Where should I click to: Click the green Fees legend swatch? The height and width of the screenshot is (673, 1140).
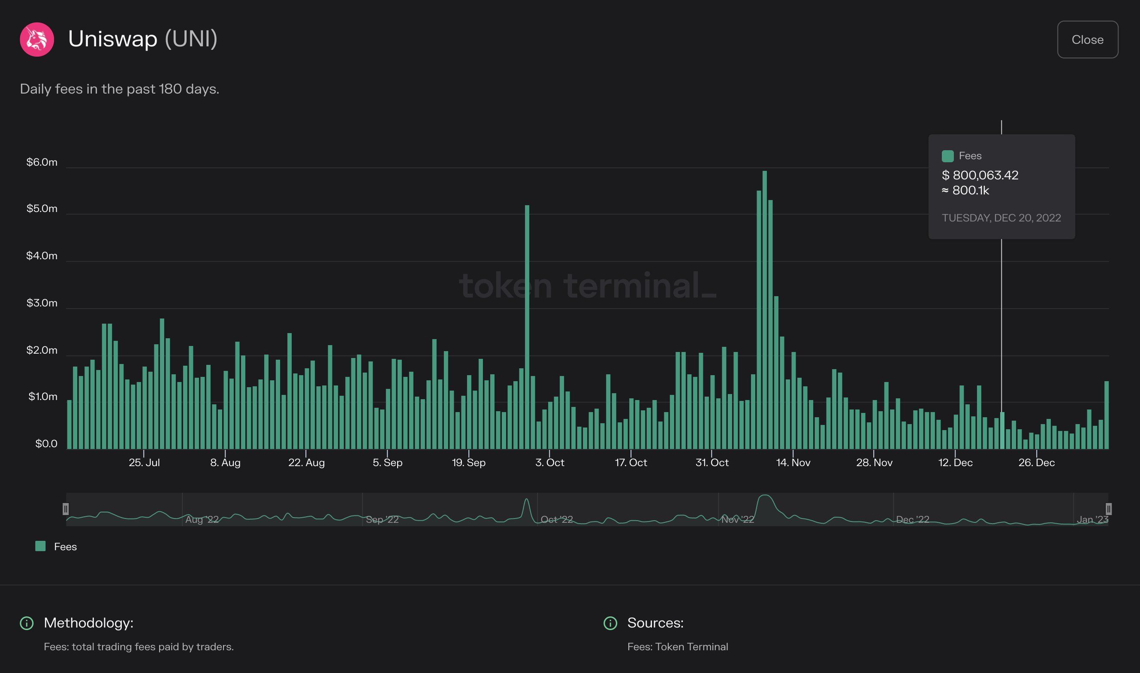pyautogui.click(x=40, y=546)
